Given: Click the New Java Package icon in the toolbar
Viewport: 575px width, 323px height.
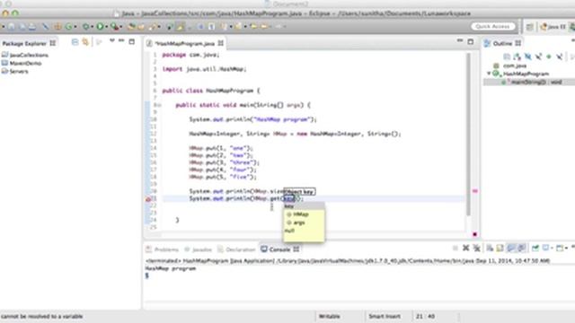Looking at the screenshot, I should click(57, 27).
